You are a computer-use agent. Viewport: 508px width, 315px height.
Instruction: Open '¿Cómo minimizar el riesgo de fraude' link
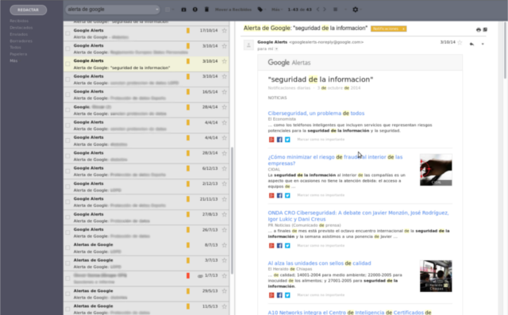point(335,160)
